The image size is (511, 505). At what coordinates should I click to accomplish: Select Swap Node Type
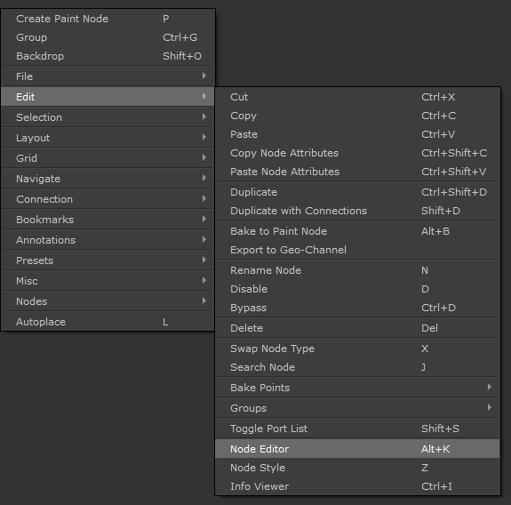pos(357,349)
